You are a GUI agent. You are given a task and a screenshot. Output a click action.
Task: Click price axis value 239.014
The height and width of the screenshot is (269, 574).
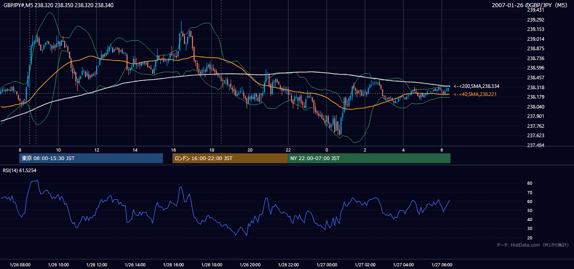[536, 39]
